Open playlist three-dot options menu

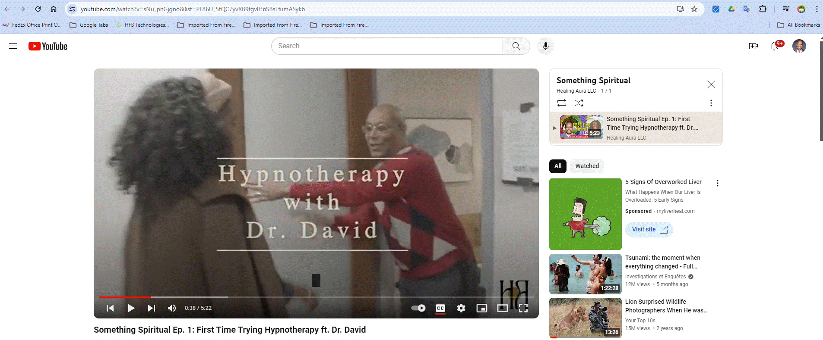point(711,103)
